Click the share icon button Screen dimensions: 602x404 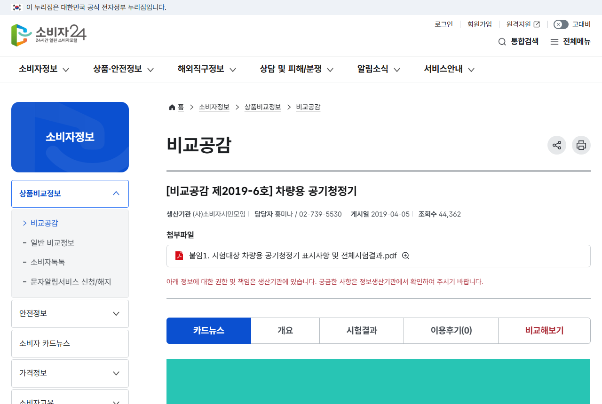(557, 145)
